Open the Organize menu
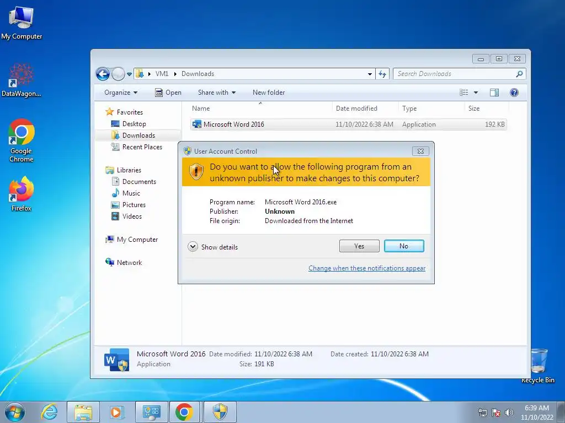 point(121,93)
